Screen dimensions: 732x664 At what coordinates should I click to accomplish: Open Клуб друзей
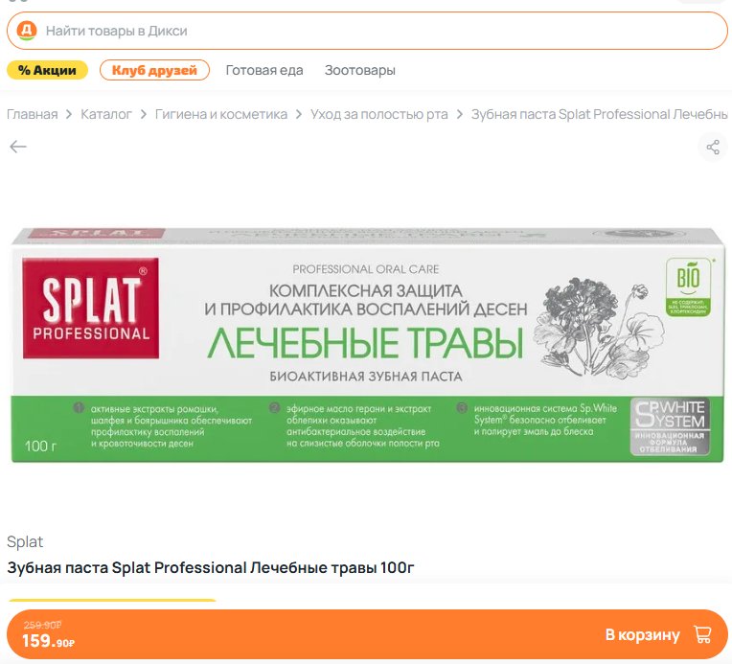click(154, 70)
